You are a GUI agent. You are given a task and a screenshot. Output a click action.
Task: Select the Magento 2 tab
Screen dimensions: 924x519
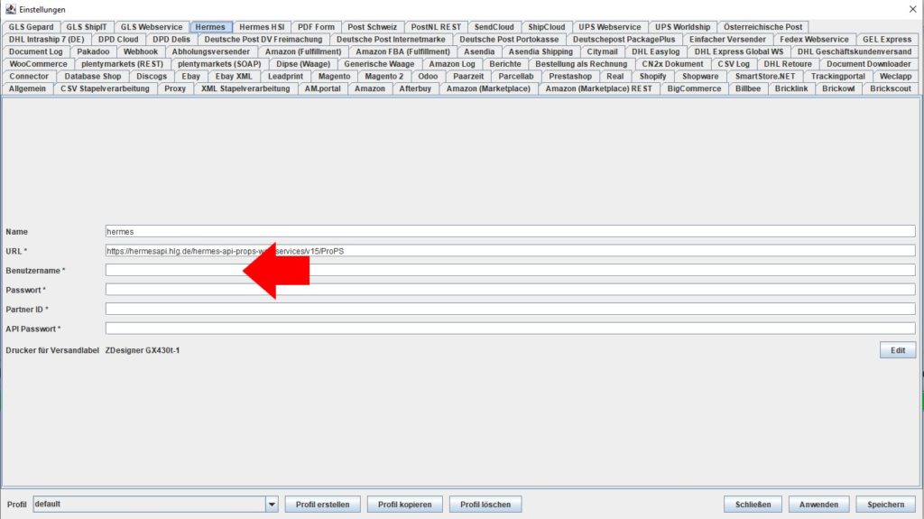[384, 77]
